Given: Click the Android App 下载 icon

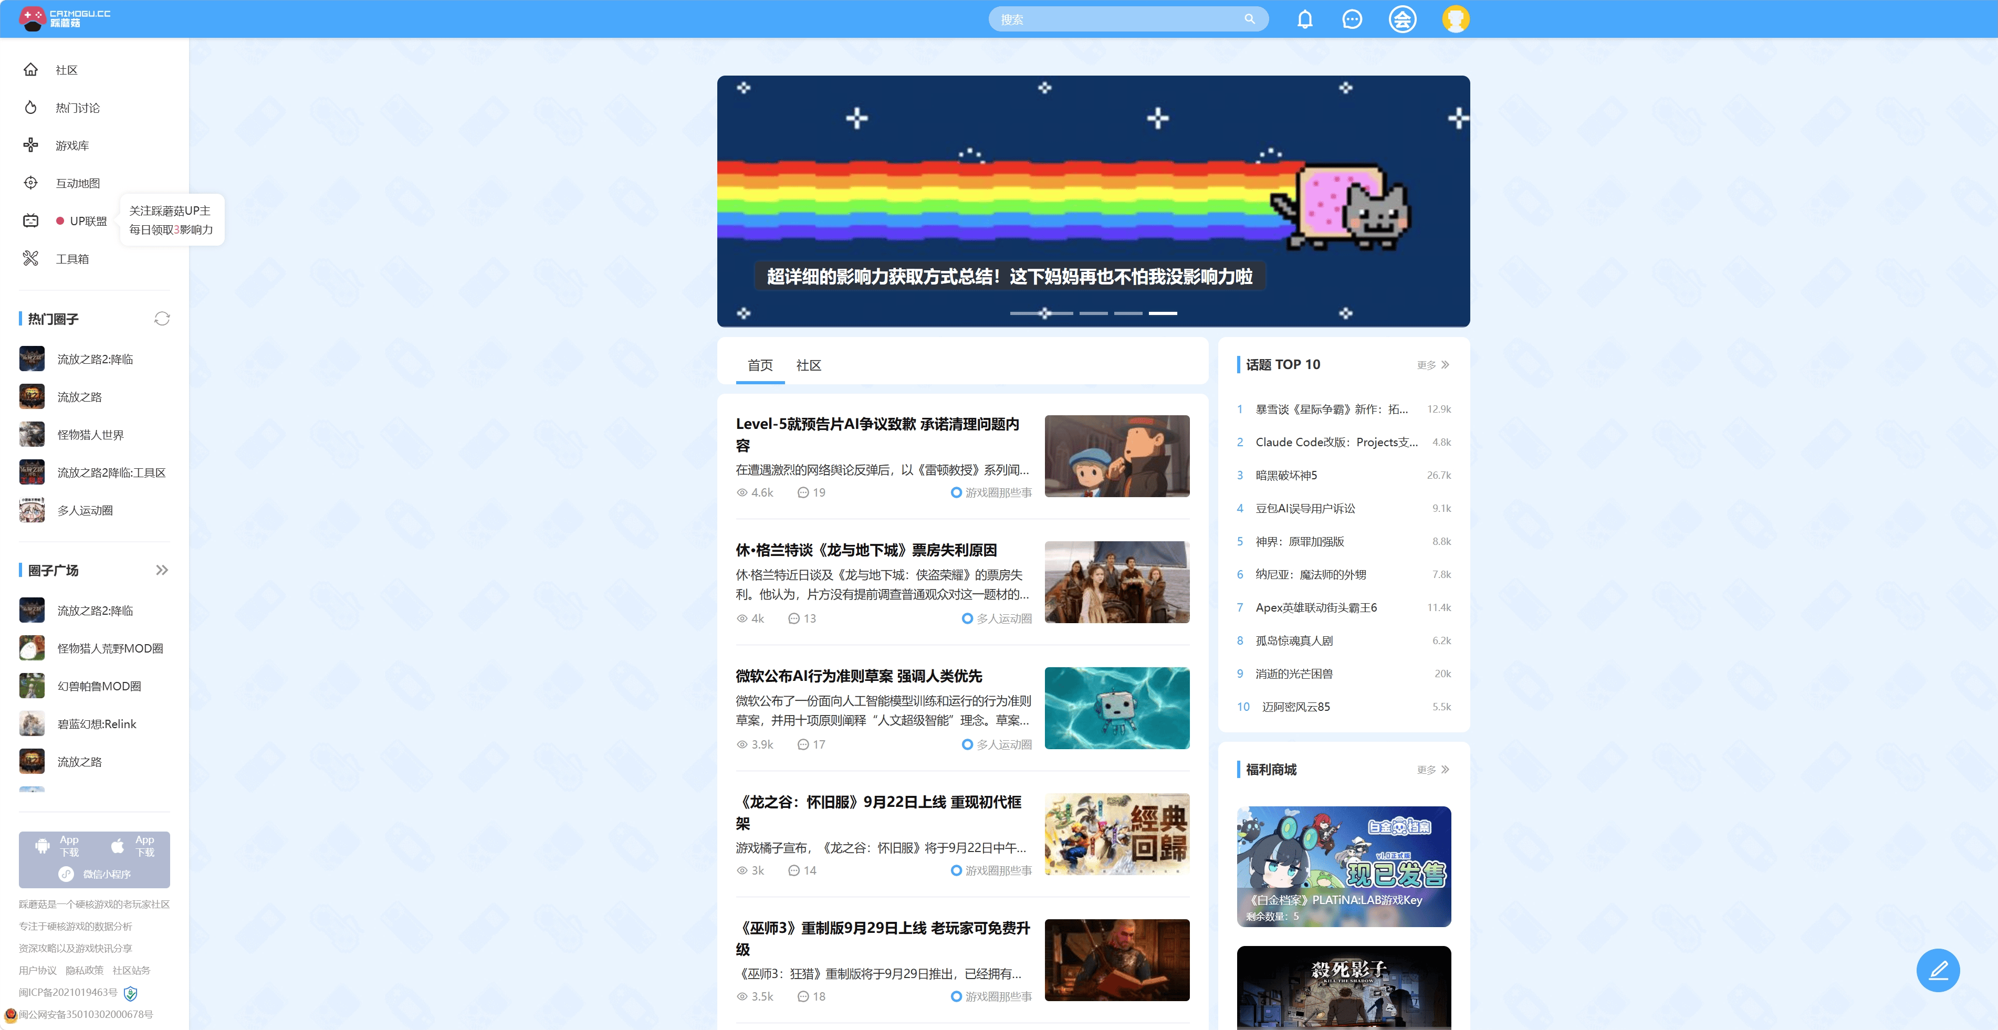Looking at the screenshot, I should point(43,846).
